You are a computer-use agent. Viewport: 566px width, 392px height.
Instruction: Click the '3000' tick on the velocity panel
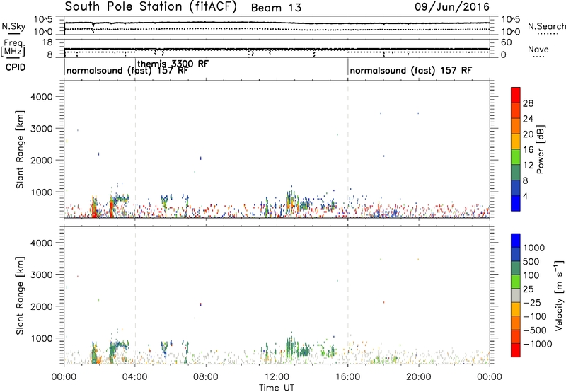41,275
